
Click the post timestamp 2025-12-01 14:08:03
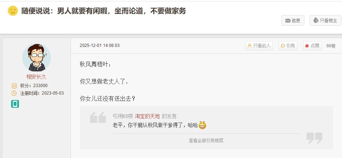pos(100,46)
